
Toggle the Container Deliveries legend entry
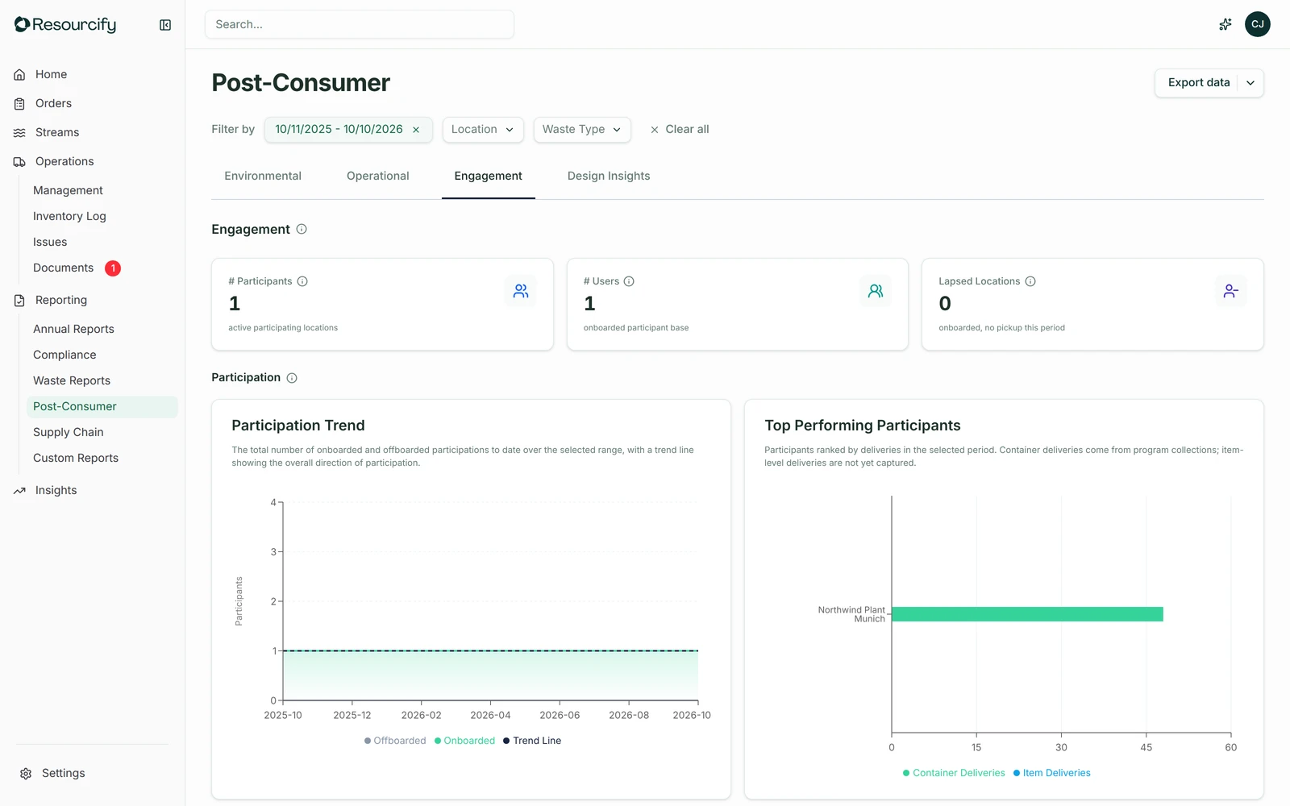click(x=954, y=773)
